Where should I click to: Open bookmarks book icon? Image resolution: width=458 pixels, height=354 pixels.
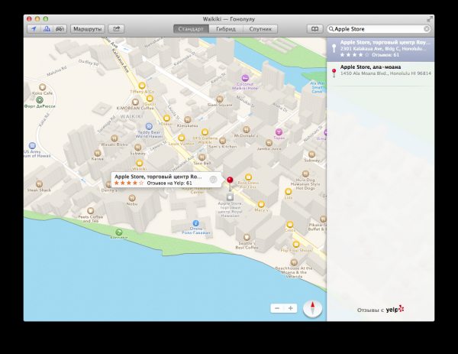[314, 29]
